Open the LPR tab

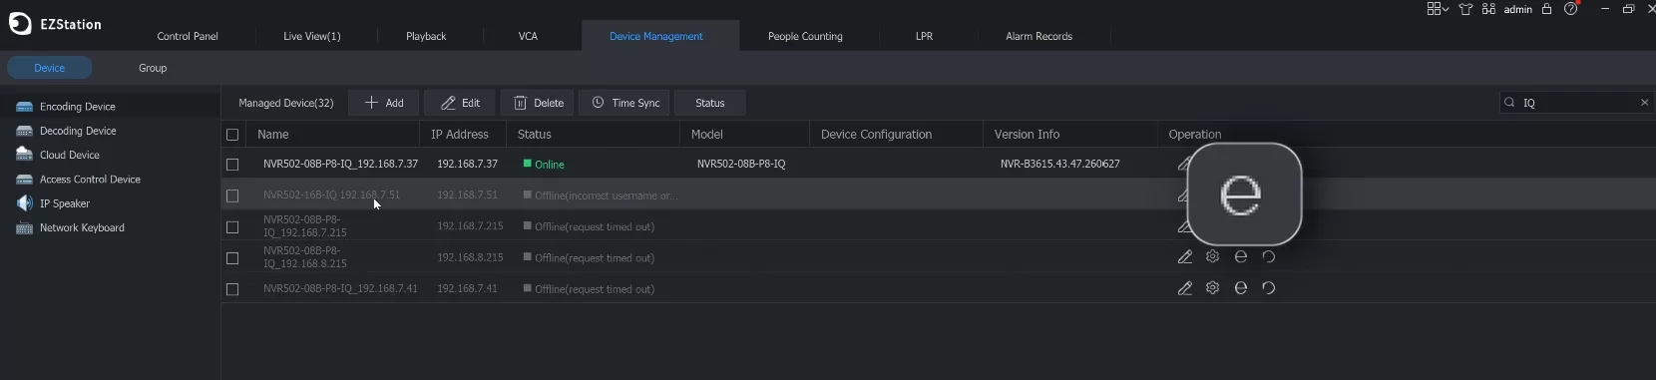tap(925, 36)
